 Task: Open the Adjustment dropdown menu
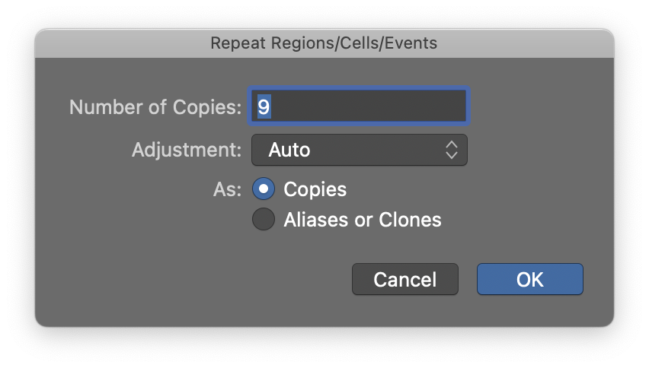coord(359,150)
